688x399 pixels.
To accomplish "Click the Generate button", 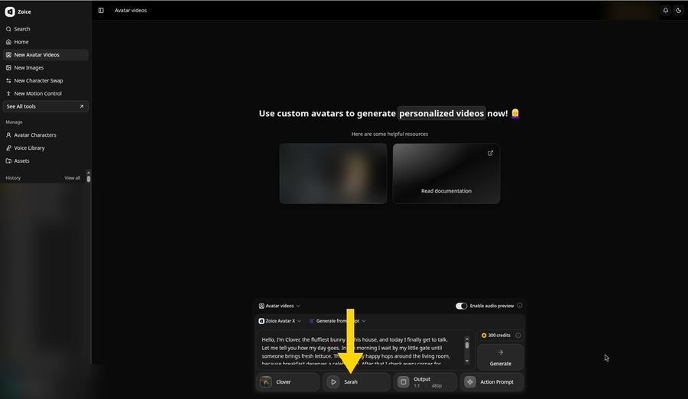I will tap(500, 357).
